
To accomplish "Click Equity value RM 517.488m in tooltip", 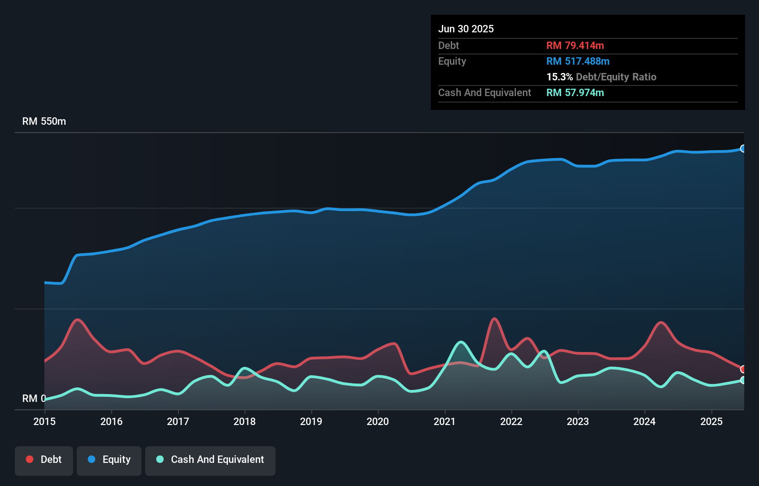I will (x=578, y=61).
